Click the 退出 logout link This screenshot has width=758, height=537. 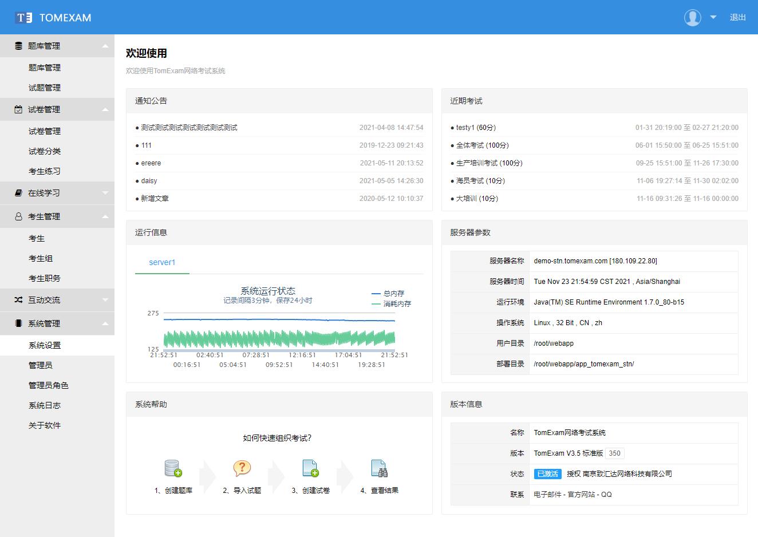(x=737, y=18)
